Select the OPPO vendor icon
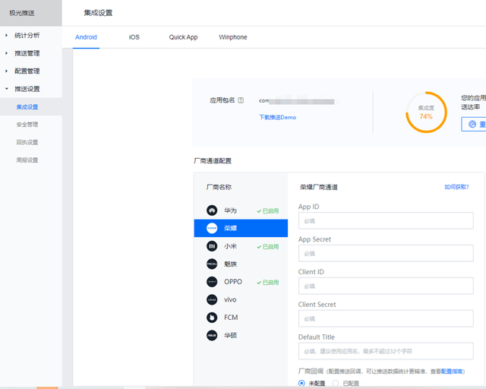Viewport: 486px width, 389px height. 212,282
